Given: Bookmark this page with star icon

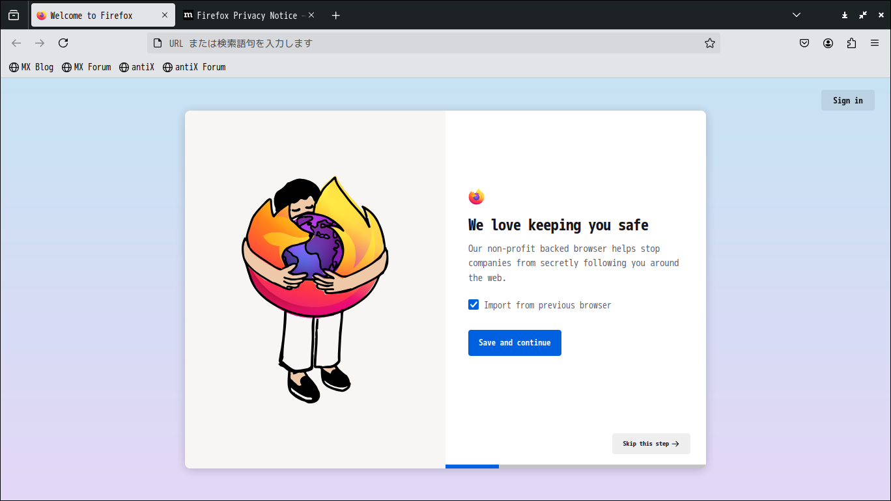Looking at the screenshot, I should [709, 43].
